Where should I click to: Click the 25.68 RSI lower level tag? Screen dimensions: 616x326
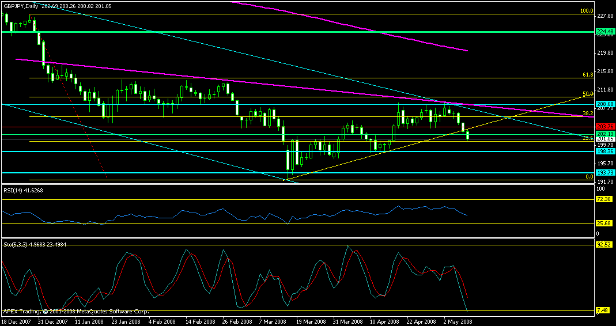click(603, 223)
